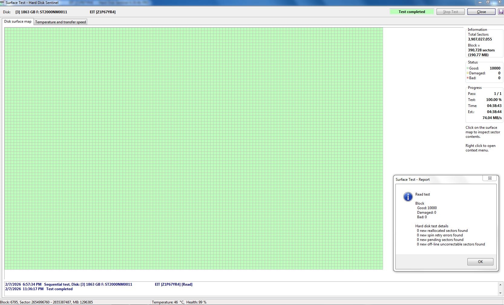Minimize the Surface Test window

click(480, 2)
